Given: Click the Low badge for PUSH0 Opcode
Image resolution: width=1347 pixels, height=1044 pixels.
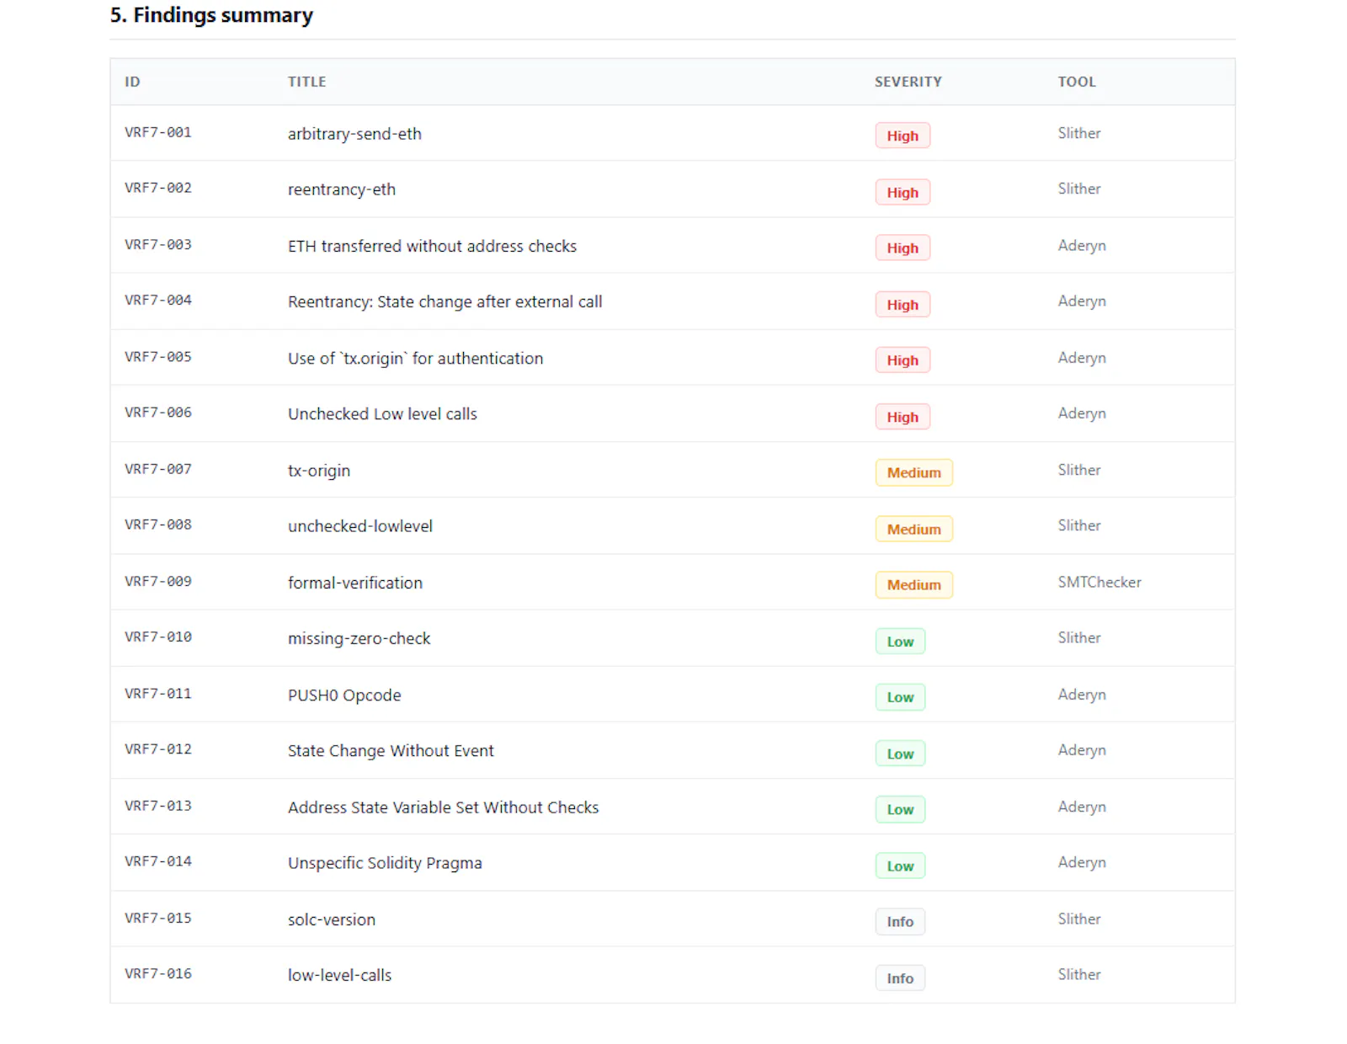Looking at the screenshot, I should (x=900, y=697).
